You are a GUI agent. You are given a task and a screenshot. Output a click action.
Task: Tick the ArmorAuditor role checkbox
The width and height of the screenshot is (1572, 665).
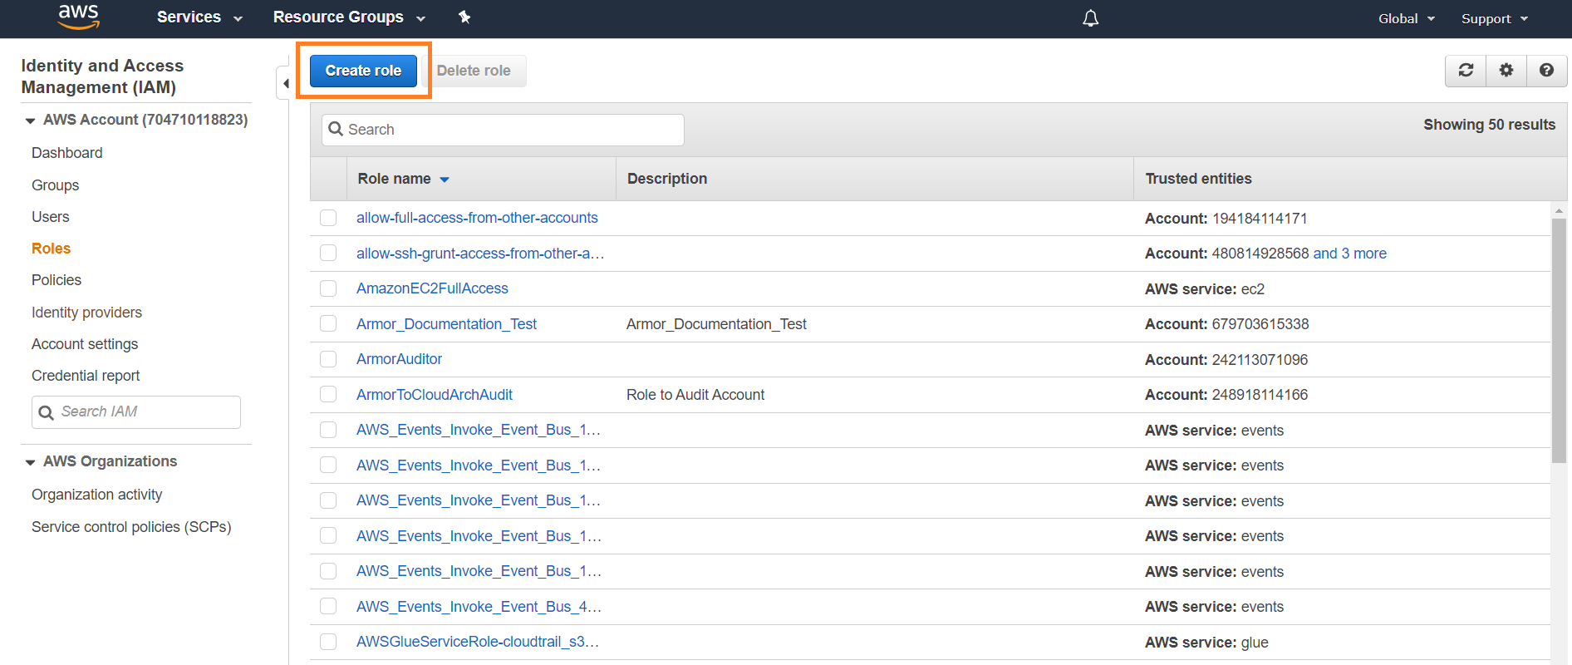pos(328,359)
